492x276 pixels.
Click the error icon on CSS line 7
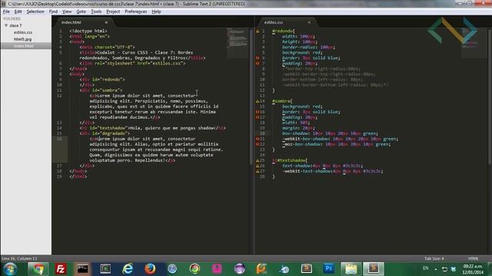pos(258,63)
